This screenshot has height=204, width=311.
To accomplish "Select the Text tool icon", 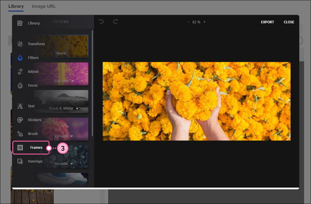I will pos(20,106).
